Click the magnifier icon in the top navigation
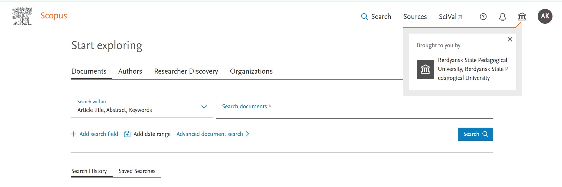The image size is (562, 187). click(x=364, y=17)
